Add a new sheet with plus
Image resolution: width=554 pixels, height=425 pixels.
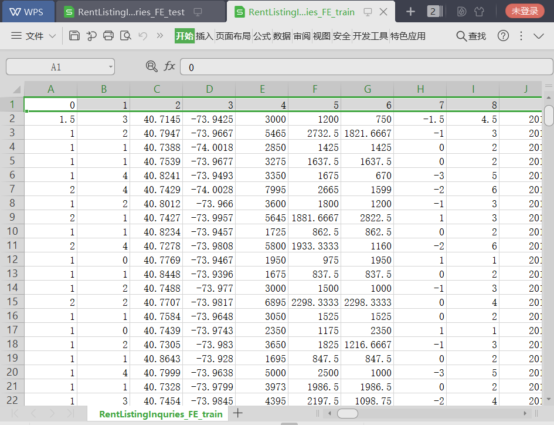pos(238,413)
